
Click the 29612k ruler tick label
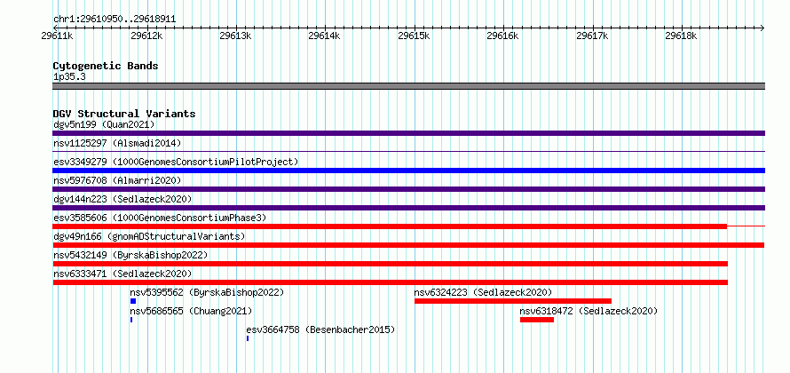147,36
